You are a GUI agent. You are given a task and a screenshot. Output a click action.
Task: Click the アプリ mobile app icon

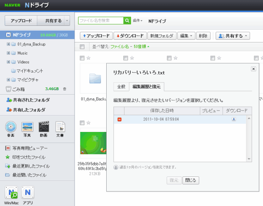coord(28,192)
